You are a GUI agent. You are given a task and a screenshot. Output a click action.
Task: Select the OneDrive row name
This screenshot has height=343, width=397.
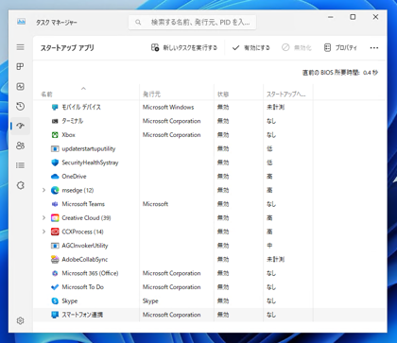74,177
